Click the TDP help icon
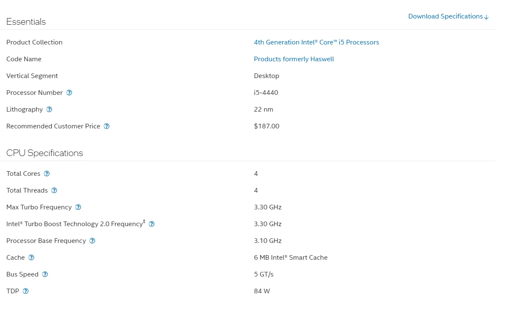 point(26,291)
